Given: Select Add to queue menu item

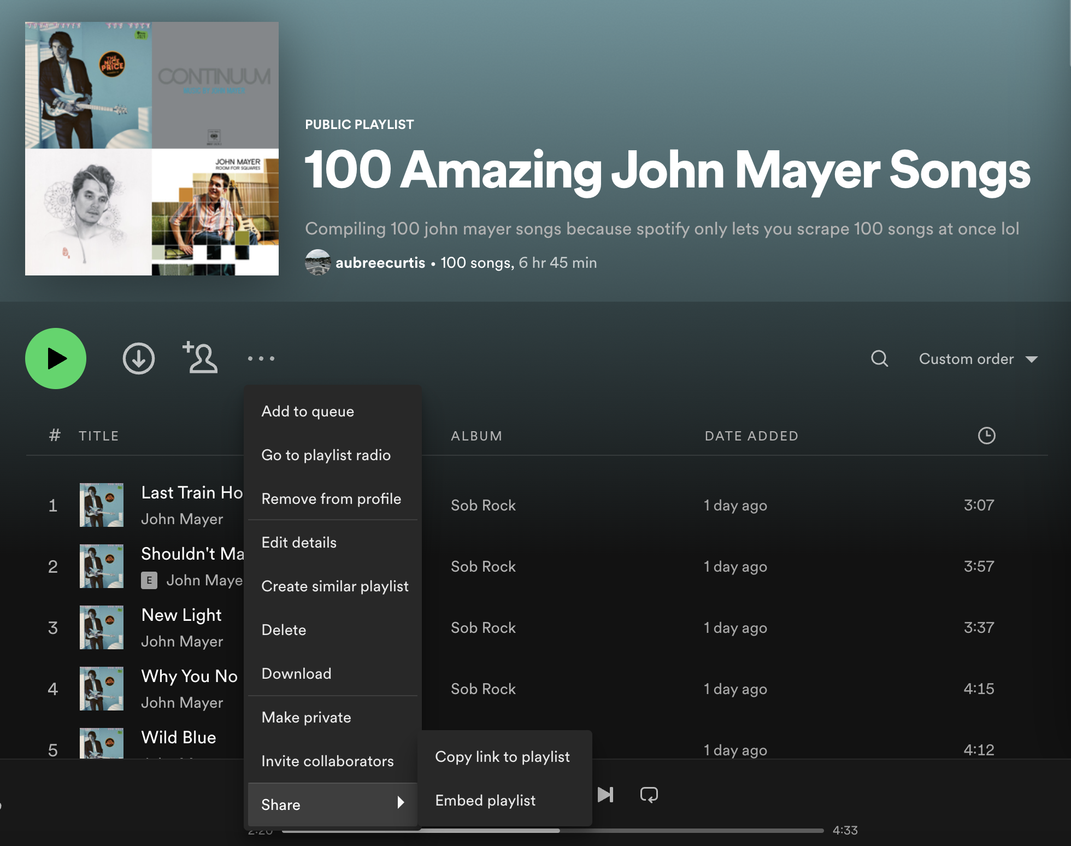Looking at the screenshot, I should pyautogui.click(x=308, y=412).
